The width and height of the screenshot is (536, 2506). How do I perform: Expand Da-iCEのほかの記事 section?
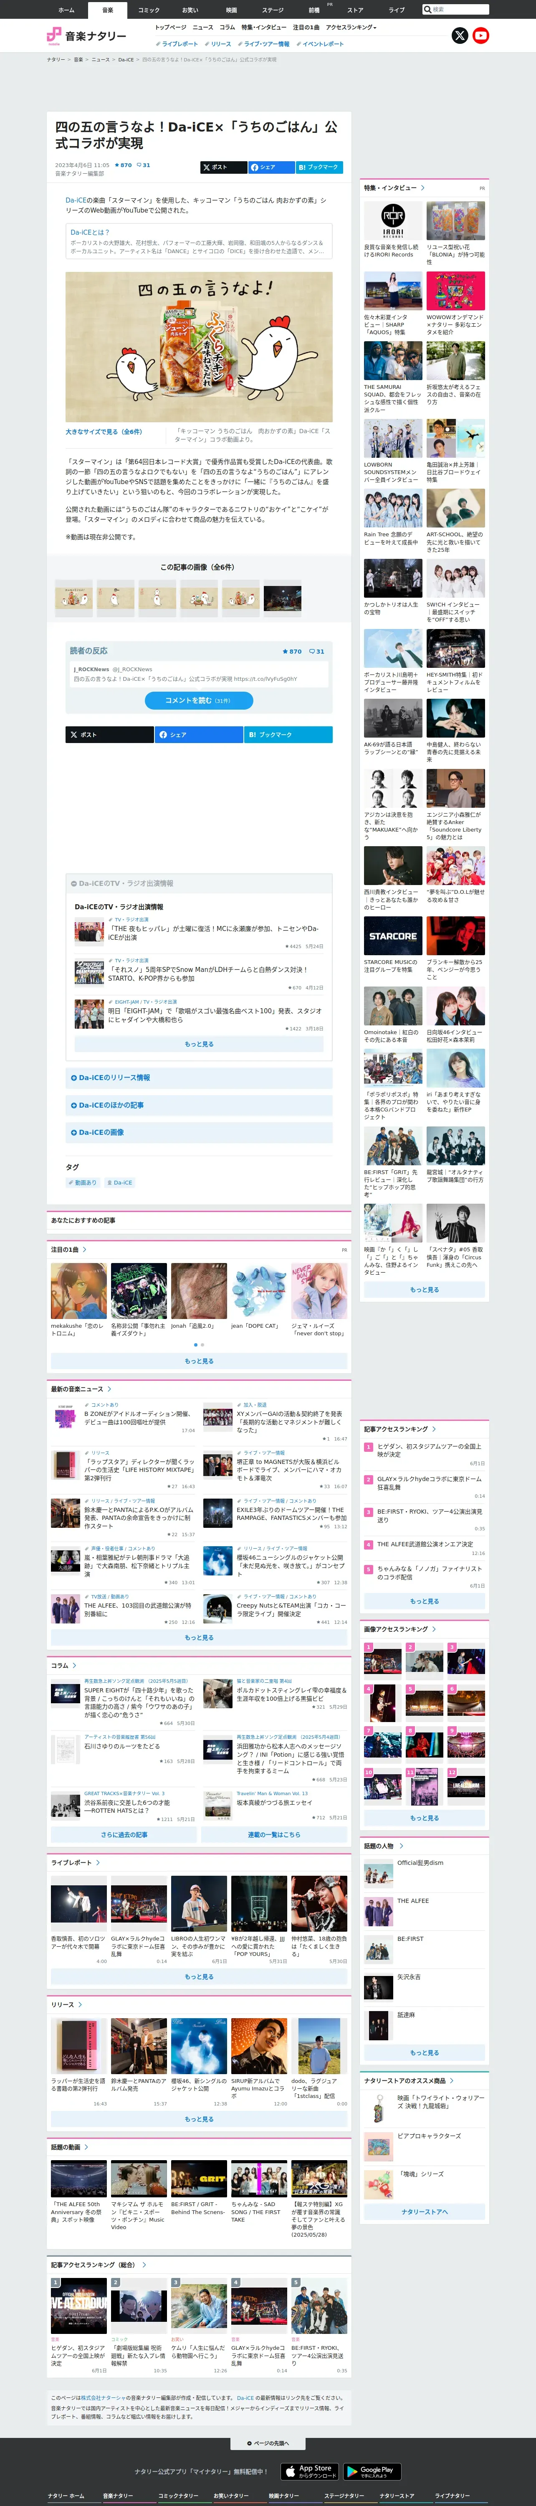(198, 1105)
